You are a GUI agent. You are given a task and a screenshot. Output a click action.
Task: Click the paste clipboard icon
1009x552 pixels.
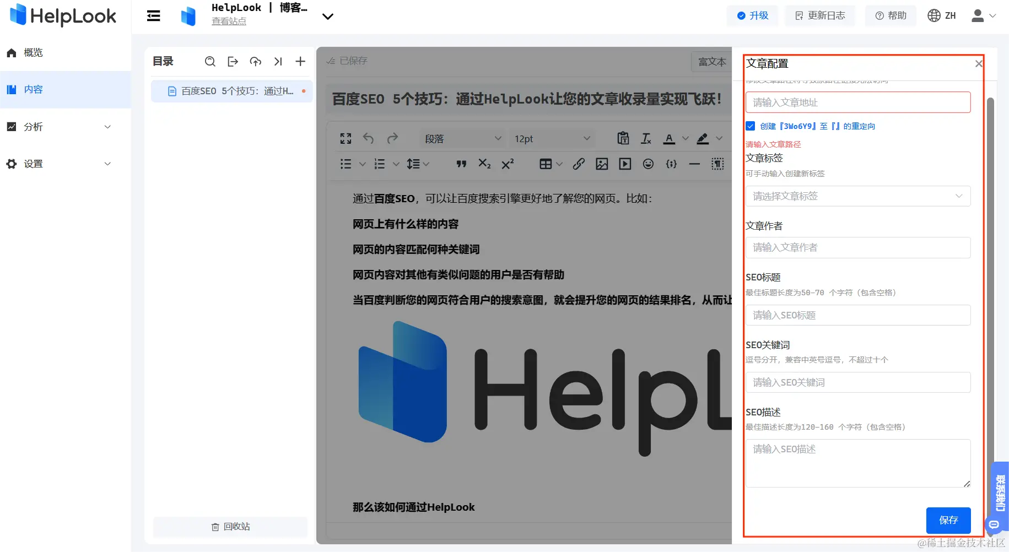(x=623, y=138)
